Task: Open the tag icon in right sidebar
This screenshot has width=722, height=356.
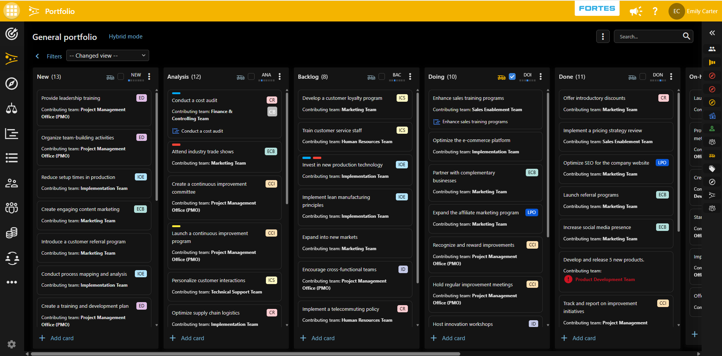Action: coord(712,169)
